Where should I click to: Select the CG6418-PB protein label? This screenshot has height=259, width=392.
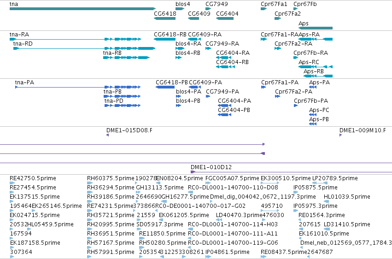171,82
